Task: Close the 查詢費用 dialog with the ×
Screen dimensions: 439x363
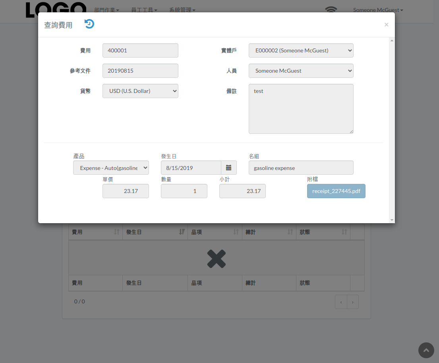Action: pyautogui.click(x=387, y=25)
